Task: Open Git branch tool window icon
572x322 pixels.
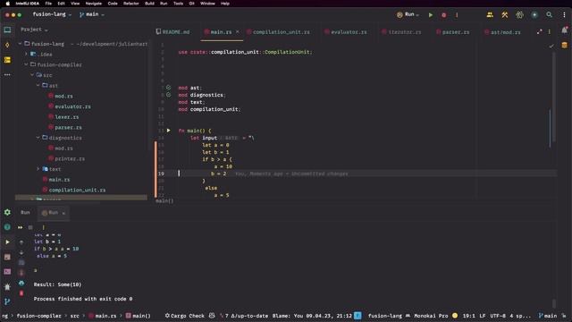Action: point(7,301)
